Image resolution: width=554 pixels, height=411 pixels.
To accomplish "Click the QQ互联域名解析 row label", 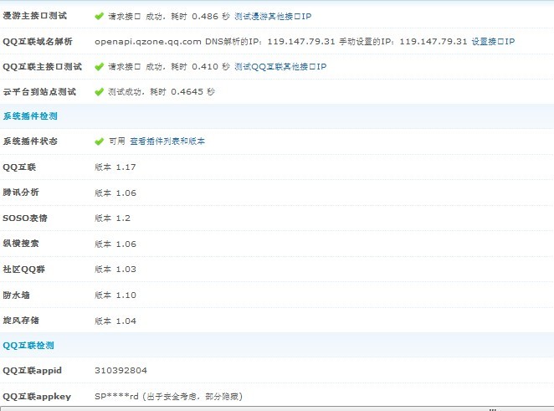I will coord(38,41).
